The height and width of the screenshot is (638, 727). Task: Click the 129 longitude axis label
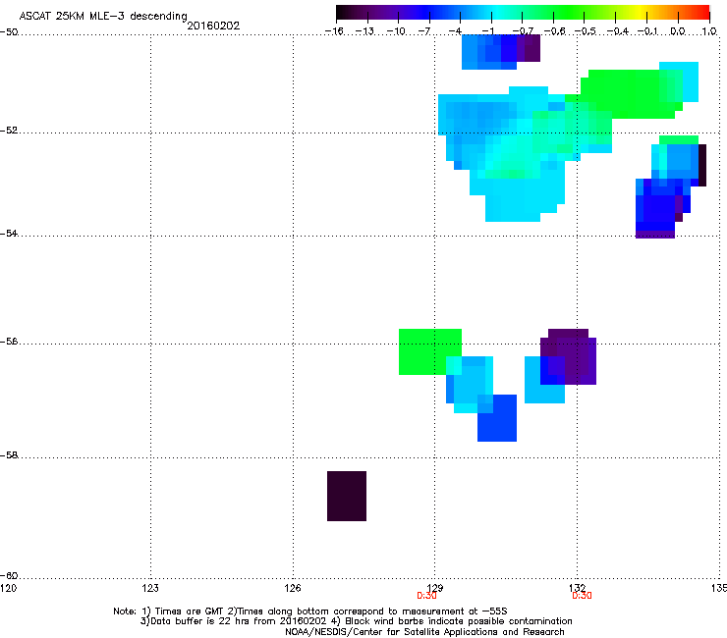tap(435, 588)
